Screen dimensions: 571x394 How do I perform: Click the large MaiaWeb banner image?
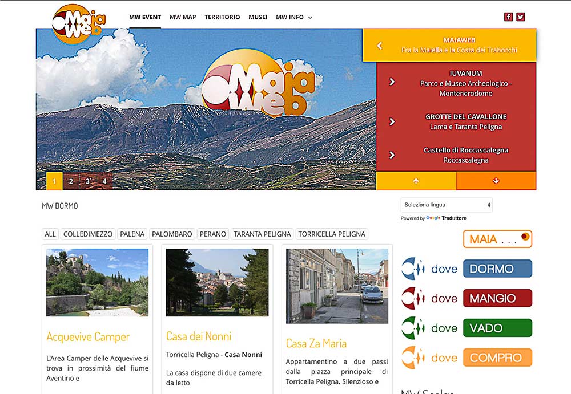206,109
